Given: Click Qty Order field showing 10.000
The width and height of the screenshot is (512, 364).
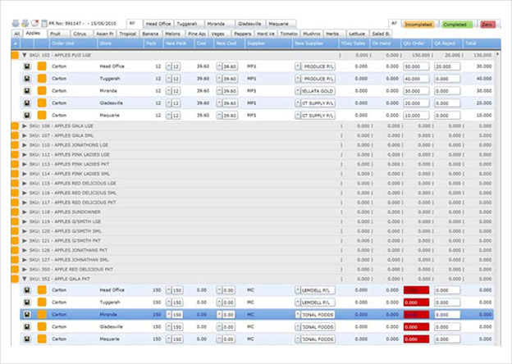Looking at the screenshot, I should [416, 116].
